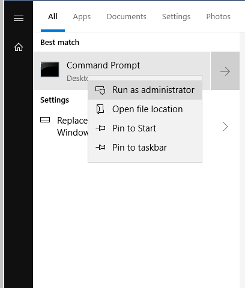Click the keyboard icon beside the Replace setting
Viewport: 245px width, 288px height.
(x=45, y=120)
